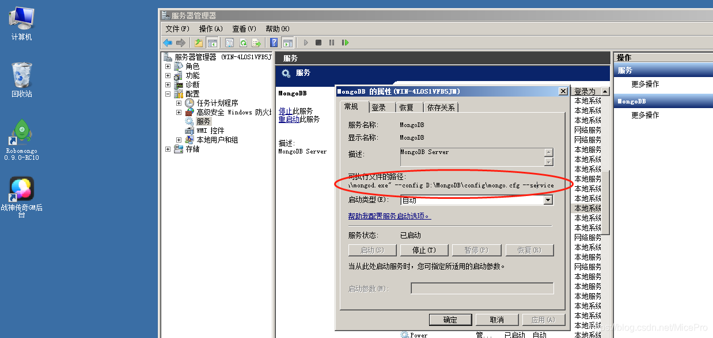Click 更多操作 under MongoDB in actions pane
713x338 pixels.
[645, 115]
